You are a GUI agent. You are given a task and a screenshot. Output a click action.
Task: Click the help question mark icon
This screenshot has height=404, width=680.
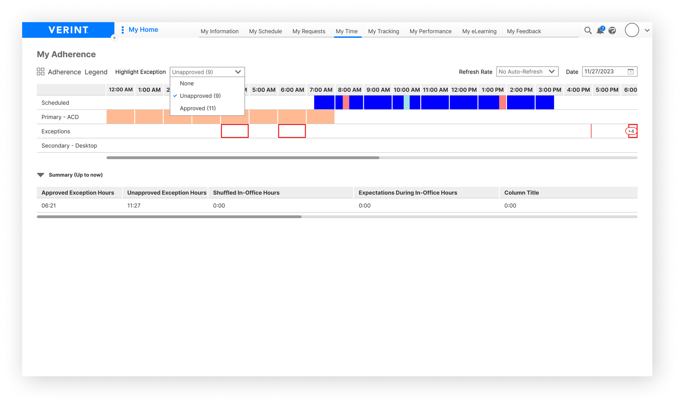pyautogui.click(x=612, y=31)
